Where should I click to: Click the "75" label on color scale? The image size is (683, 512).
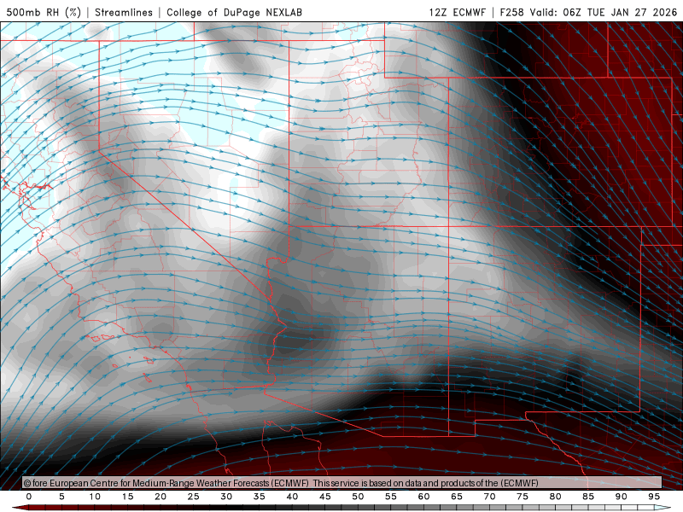522,497
